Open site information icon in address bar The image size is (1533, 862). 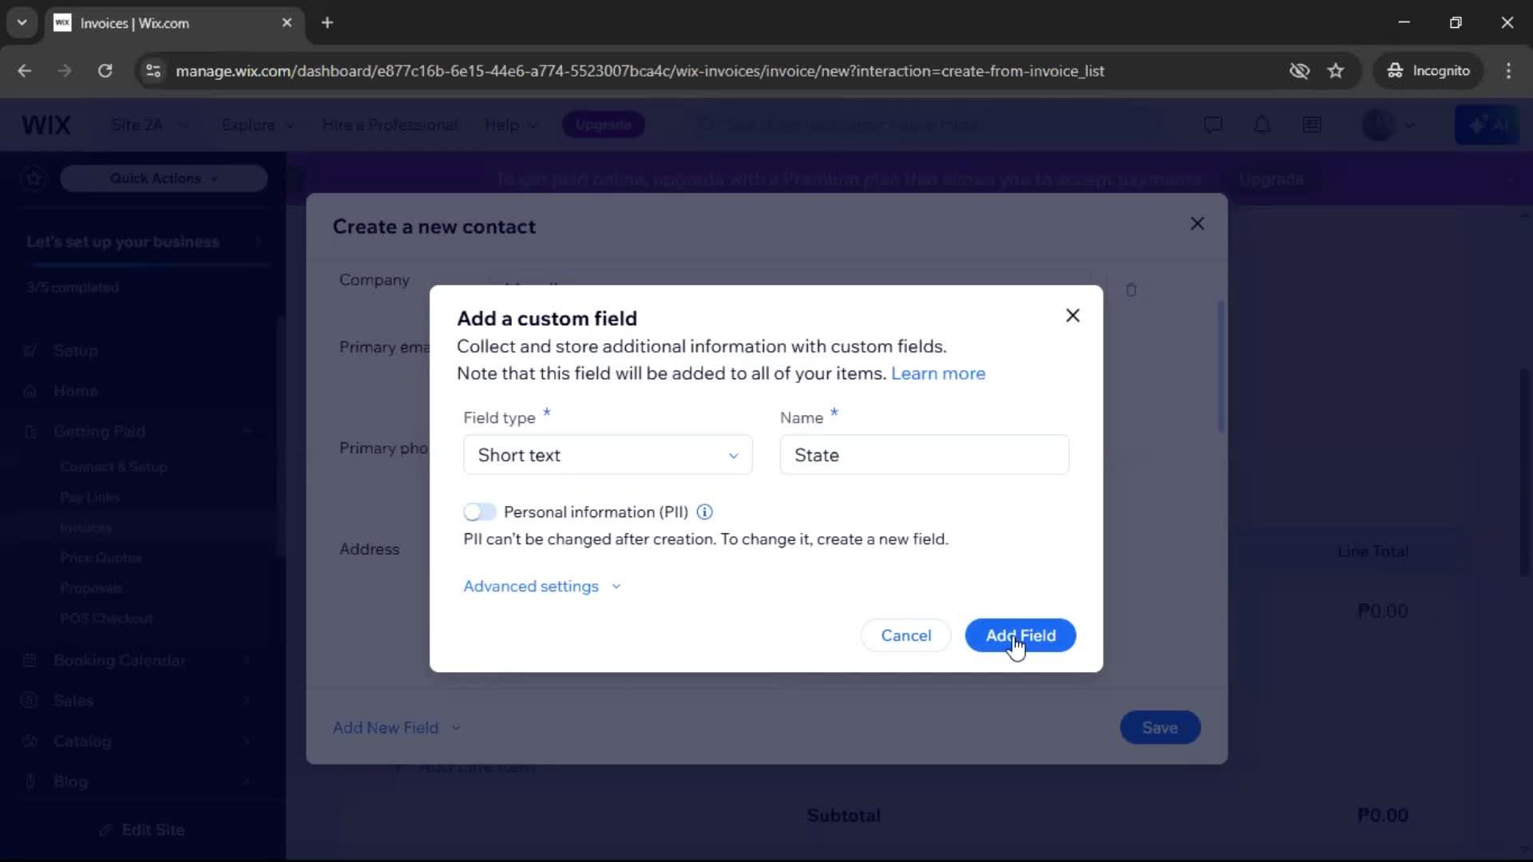point(153,70)
